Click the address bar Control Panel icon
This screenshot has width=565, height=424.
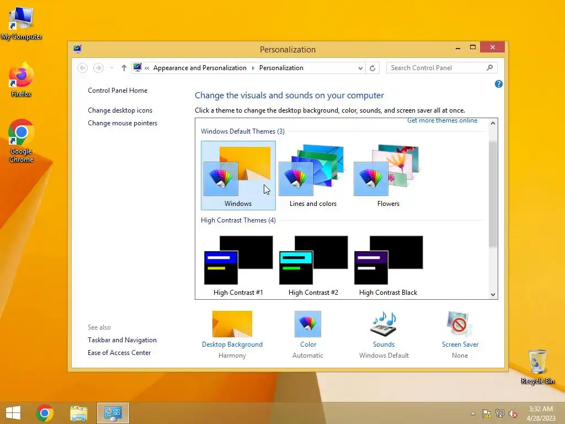(x=137, y=67)
